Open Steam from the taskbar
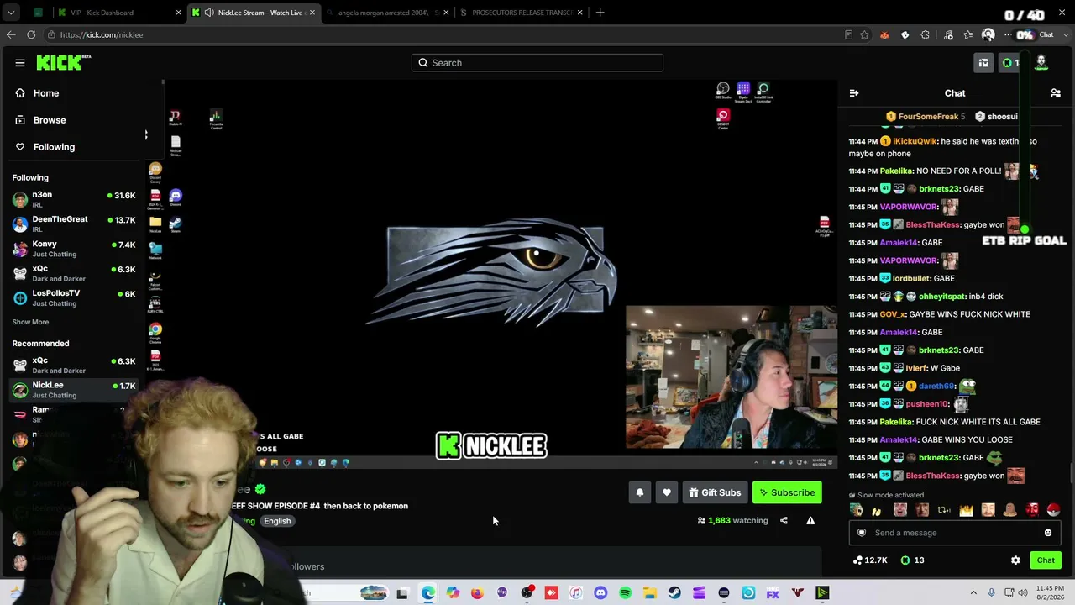 (x=674, y=593)
